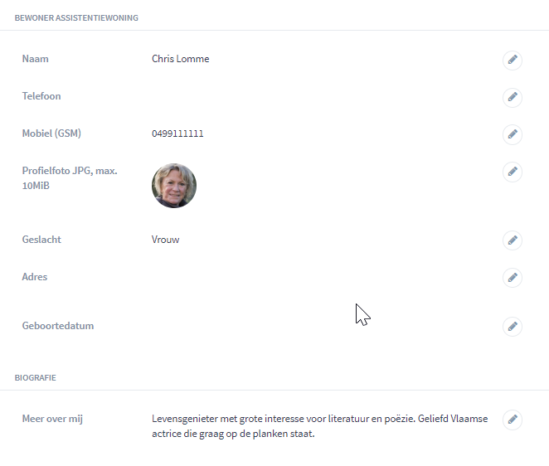Click the phone number 0499111111
The image size is (549, 466).
tap(177, 133)
